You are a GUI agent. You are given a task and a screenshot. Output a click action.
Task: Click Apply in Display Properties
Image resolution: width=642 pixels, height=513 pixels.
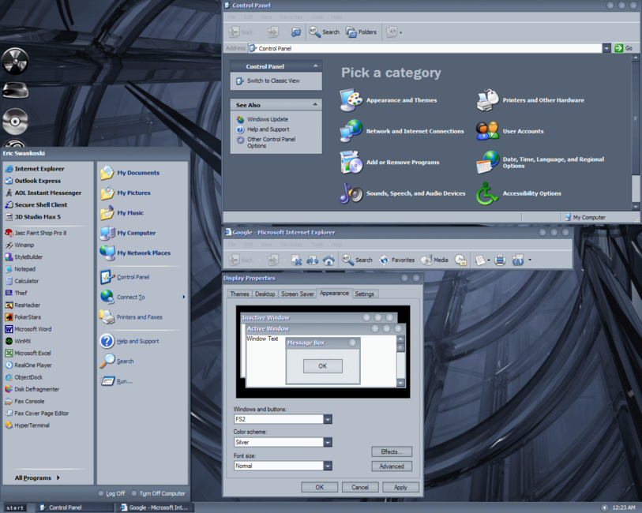click(x=400, y=487)
